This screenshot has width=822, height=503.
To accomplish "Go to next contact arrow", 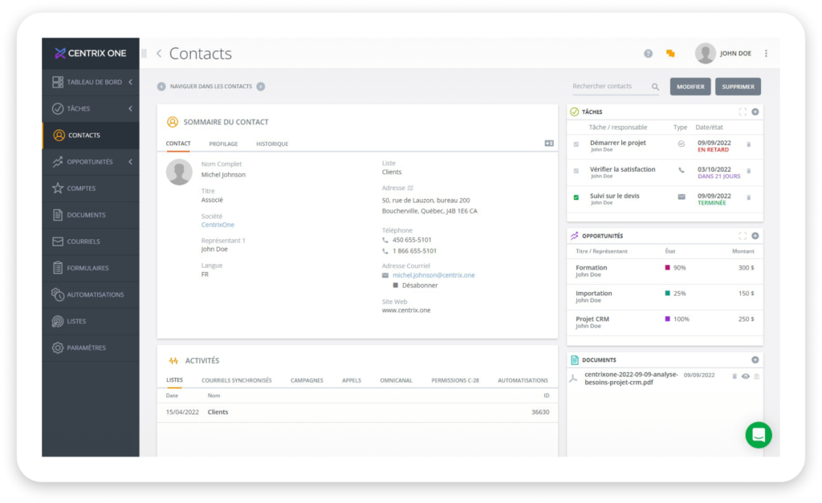I will (261, 87).
